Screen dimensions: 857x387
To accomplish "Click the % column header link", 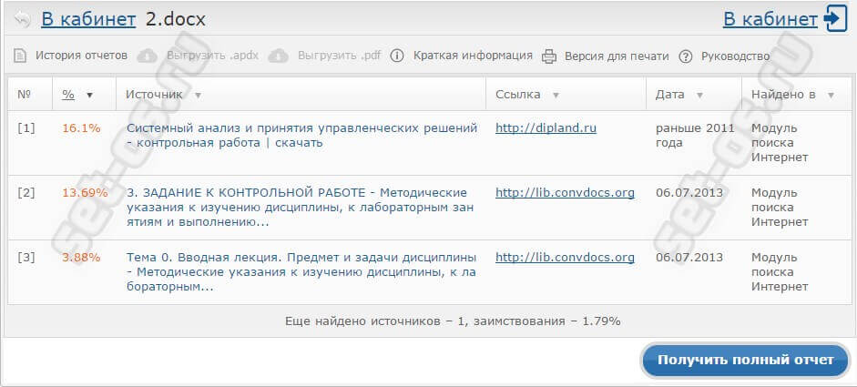I will pos(68,95).
